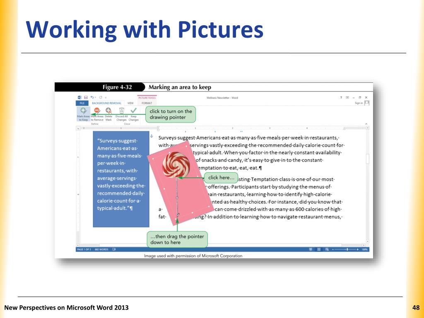Click the ruler tab selector box
The width and height of the screenshot is (424, 318).
pyautogui.click(x=78, y=128)
